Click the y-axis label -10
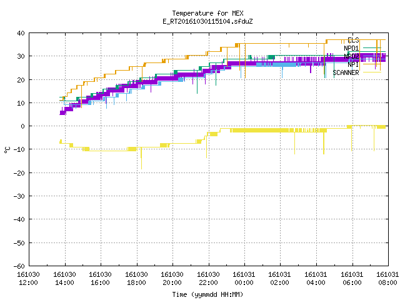 pyautogui.click(x=19, y=149)
